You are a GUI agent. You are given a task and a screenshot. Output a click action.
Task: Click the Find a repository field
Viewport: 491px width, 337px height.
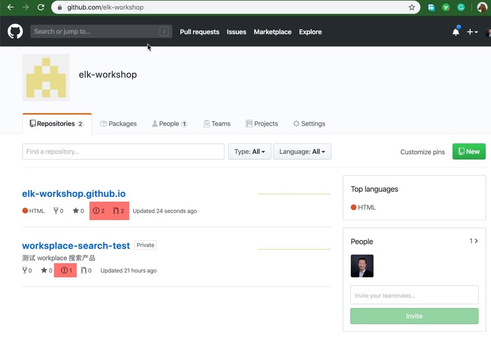[123, 152]
